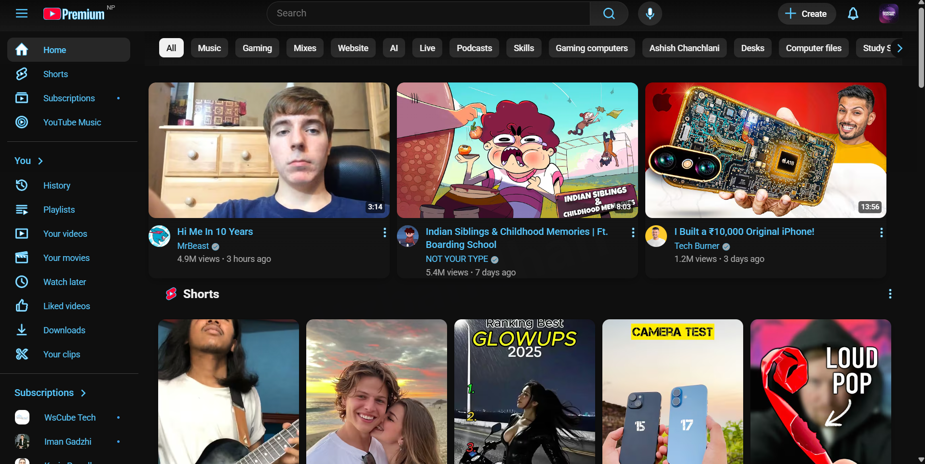Open I Built a ₹10,000 Original iPhone title

coord(744,232)
